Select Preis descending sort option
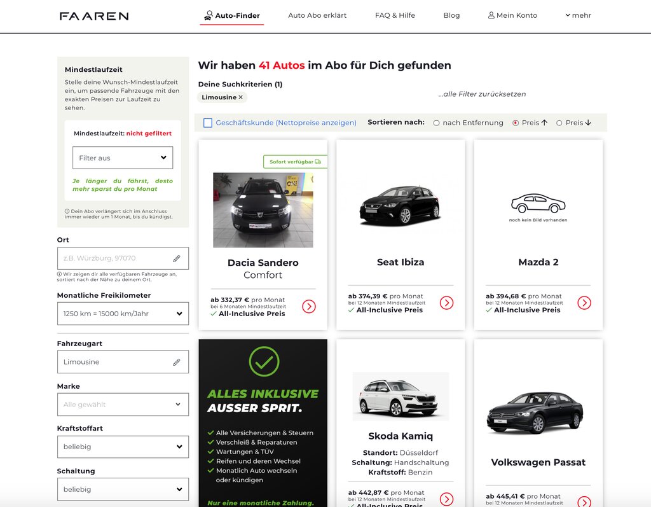The width and height of the screenshot is (651, 507). [559, 123]
